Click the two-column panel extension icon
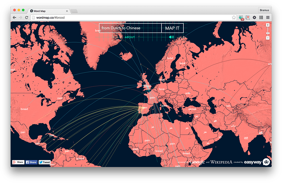The width and height of the screenshot is (282, 183). pyautogui.click(x=261, y=18)
